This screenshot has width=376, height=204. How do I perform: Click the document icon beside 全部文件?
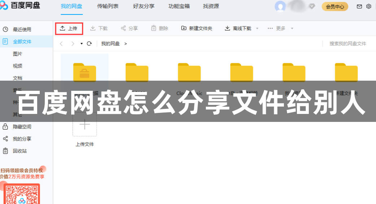click(5, 42)
